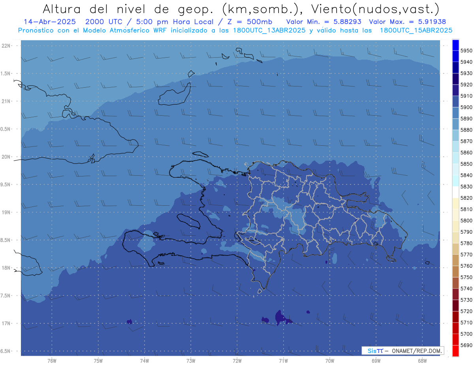Click the '5900' colorbar value
Image resolution: width=474 pixels, height=366 pixels.
[466, 107]
